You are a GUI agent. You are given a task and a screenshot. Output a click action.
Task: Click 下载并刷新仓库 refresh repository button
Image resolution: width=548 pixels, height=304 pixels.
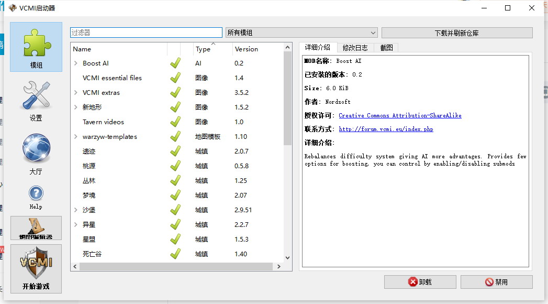(x=456, y=32)
